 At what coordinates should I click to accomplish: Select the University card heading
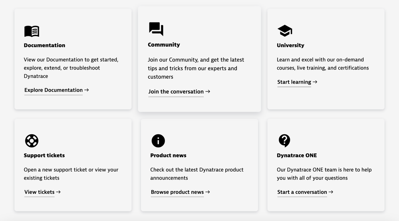click(290, 45)
